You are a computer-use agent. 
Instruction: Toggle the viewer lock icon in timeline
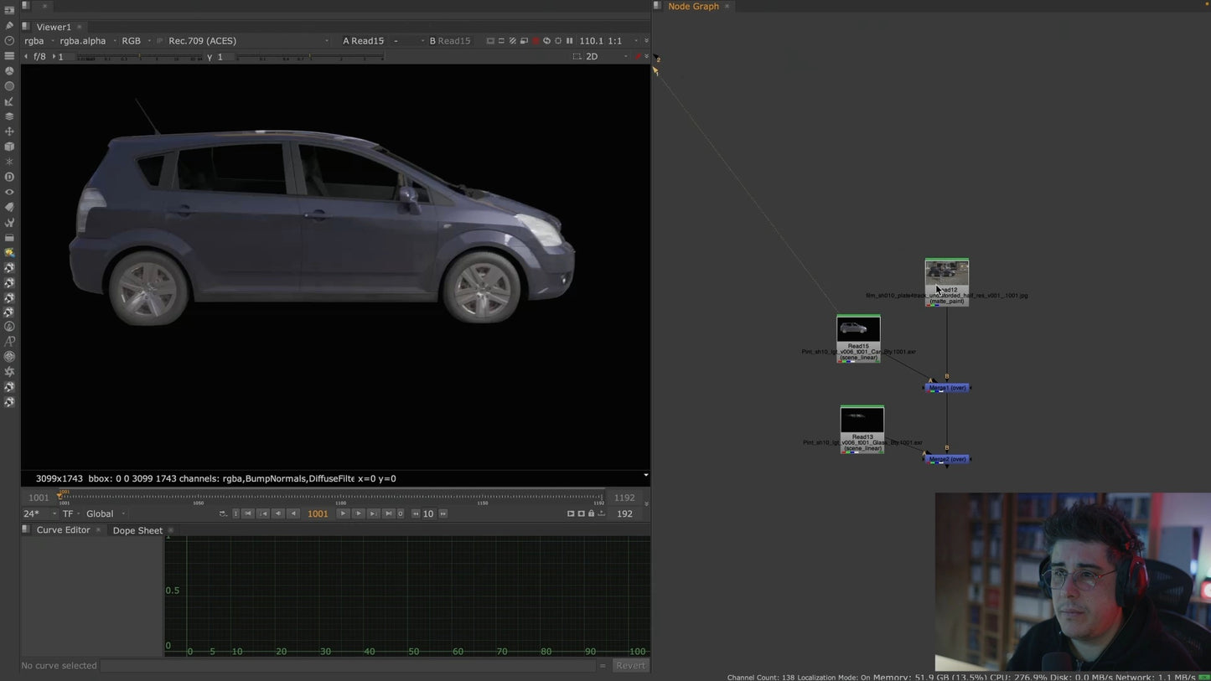(x=591, y=513)
